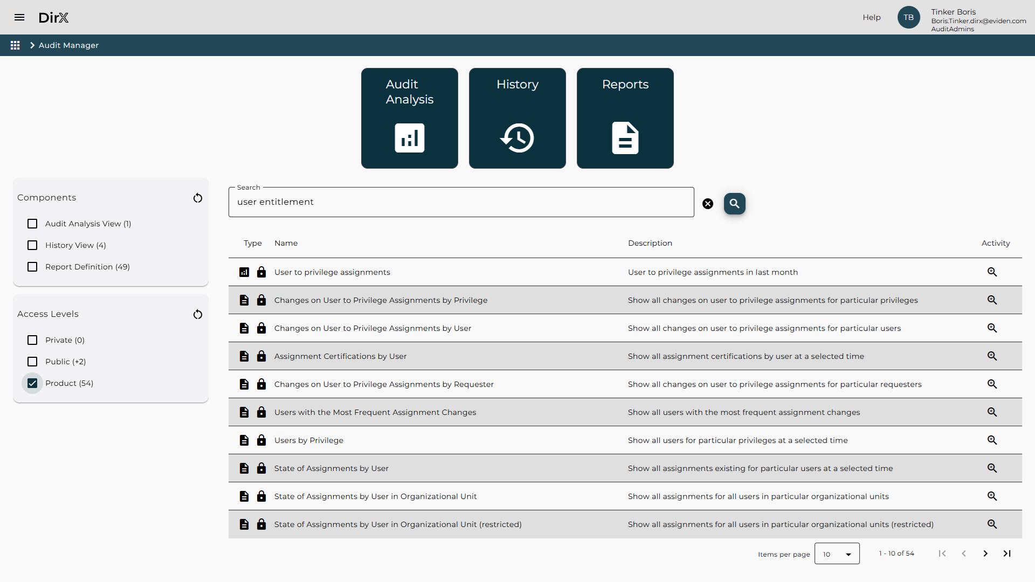The width and height of the screenshot is (1035, 582).
Task: Click the breadcrumb chevron next to Audit Manager
Action: tap(32, 45)
